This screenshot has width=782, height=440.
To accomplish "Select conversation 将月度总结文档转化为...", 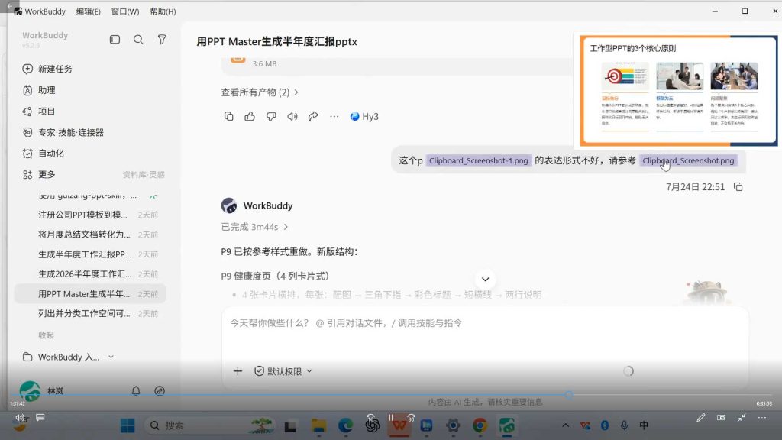I will tap(90, 235).
